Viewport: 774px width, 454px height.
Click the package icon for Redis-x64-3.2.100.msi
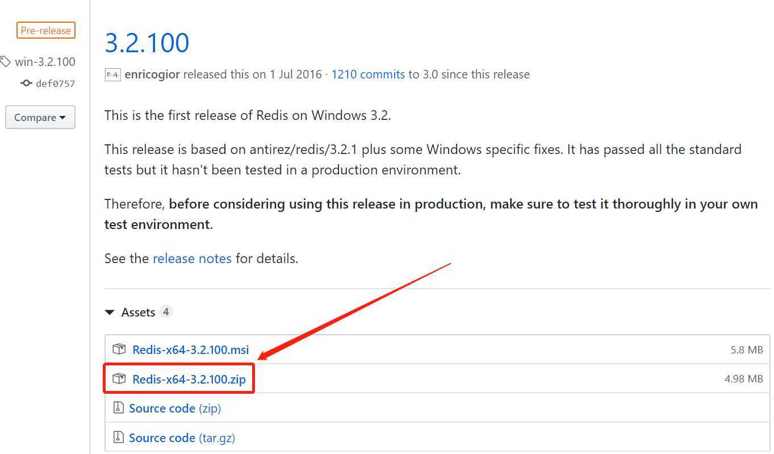[x=119, y=349]
